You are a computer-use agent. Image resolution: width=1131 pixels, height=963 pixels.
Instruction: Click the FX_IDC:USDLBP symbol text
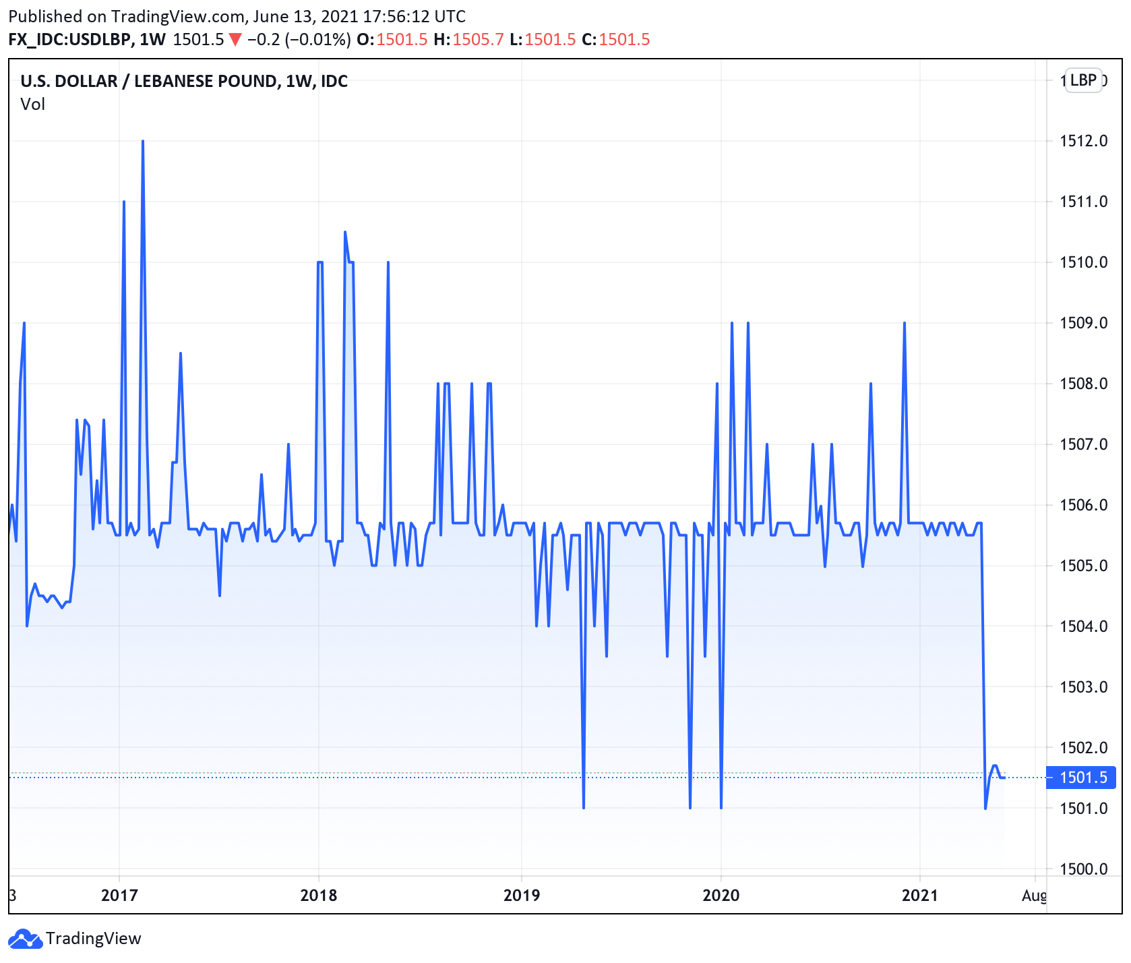click(x=69, y=40)
